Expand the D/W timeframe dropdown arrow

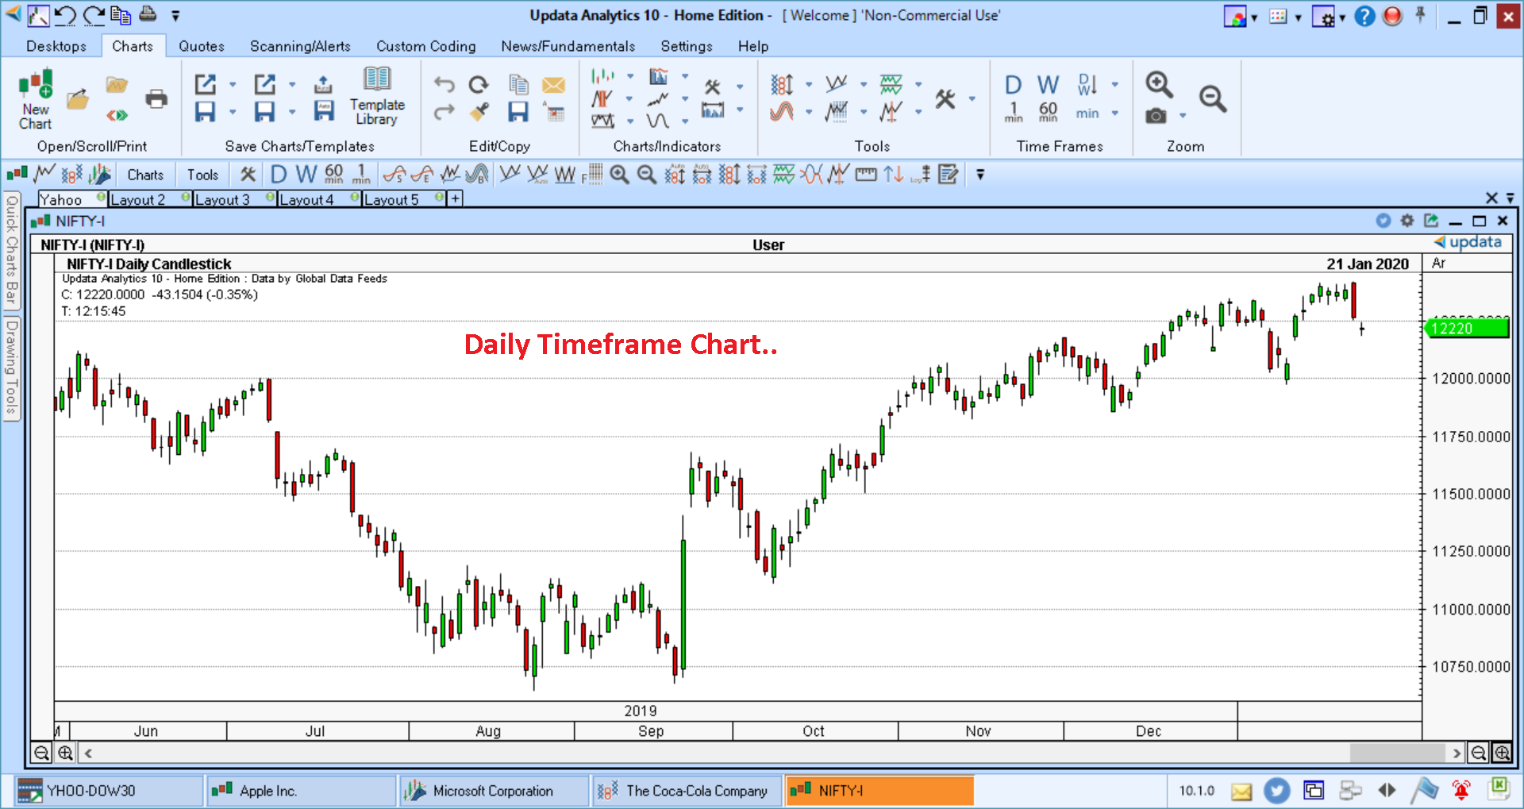point(1114,84)
